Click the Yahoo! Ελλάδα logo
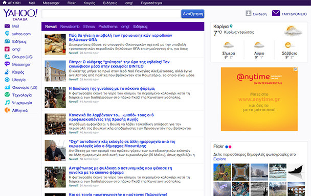This screenshot has width=311, height=196. pos(20,15)
